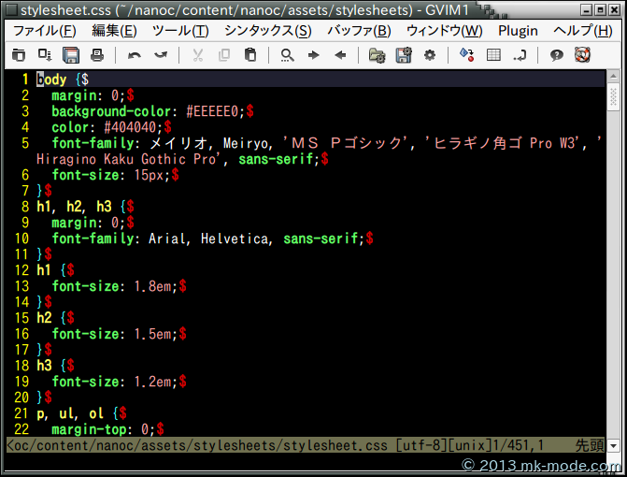The image size is (627, 477).
Task: Expand the バッファ(B) menu
Action: 359,30
